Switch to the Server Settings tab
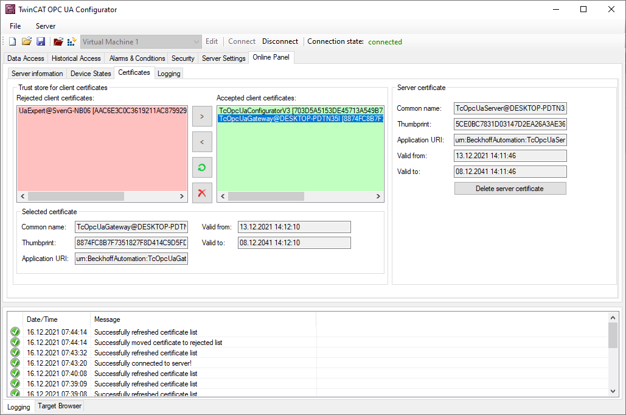The height and width of the screenshot is (415, 626). click(224, 58)
